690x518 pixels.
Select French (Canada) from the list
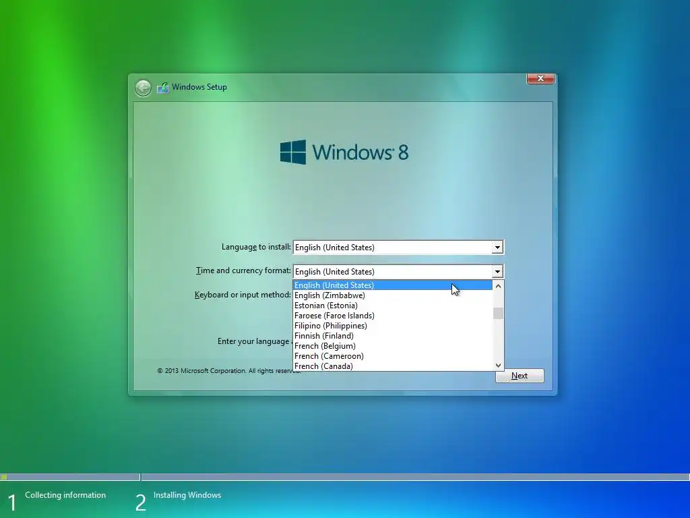[x=393, y=366]
